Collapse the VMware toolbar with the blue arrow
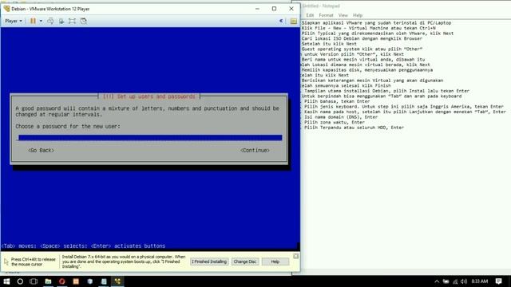511x287 pixels. click(281, 21)
